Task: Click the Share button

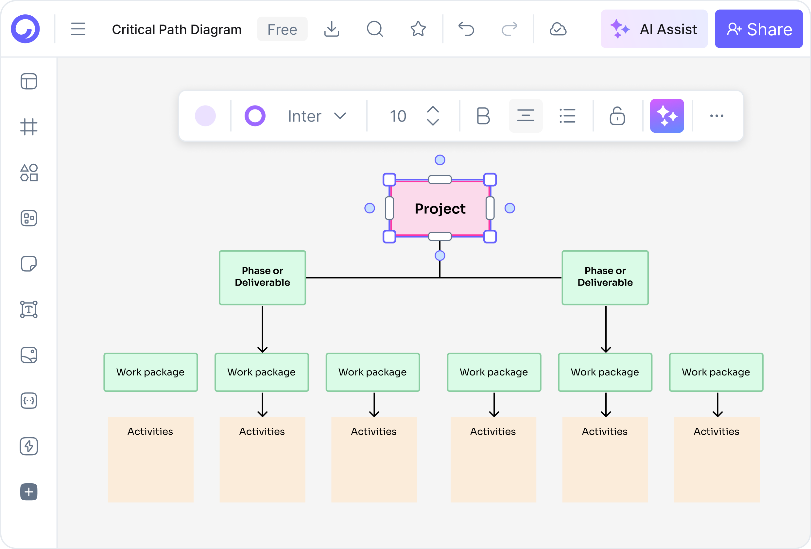Action: [x=759, y=29]
